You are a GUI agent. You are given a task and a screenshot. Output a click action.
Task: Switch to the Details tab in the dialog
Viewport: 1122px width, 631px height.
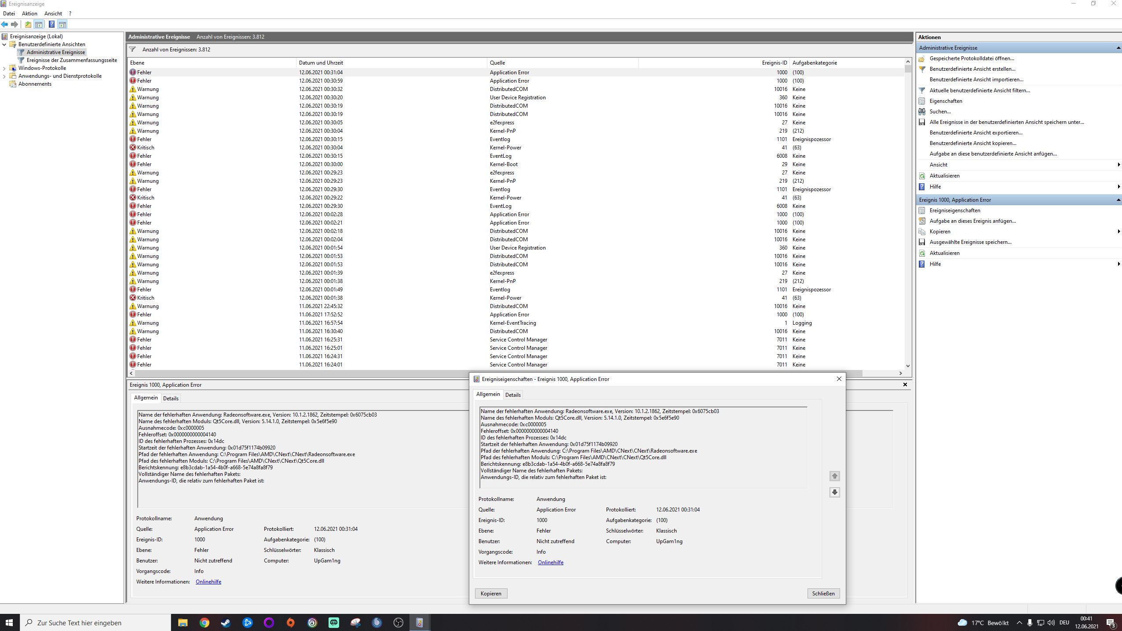(x=513, y=395)
